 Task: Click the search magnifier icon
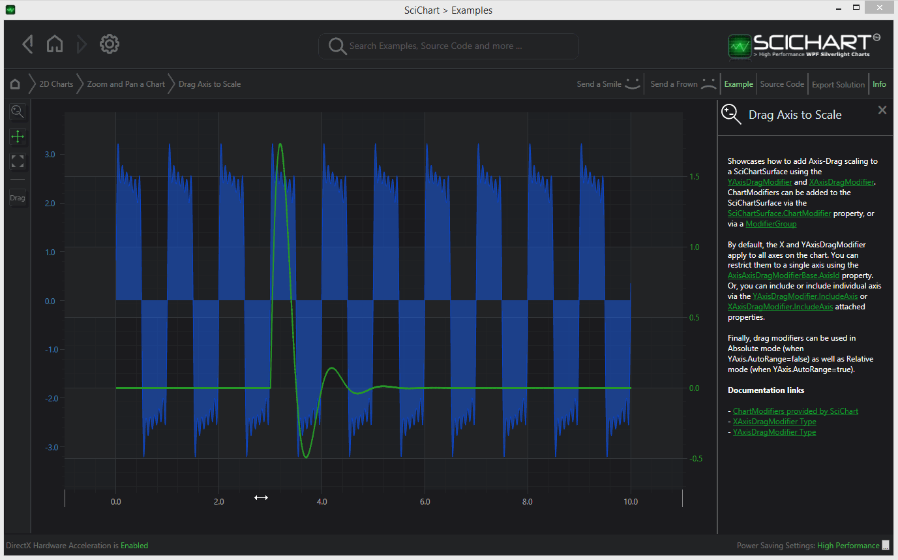click(337, 46)
